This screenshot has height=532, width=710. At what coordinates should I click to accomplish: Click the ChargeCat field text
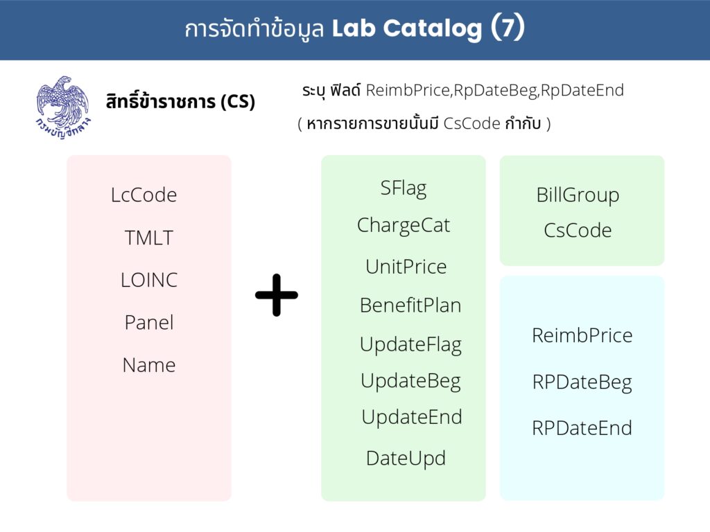click(x=403, y=226)
